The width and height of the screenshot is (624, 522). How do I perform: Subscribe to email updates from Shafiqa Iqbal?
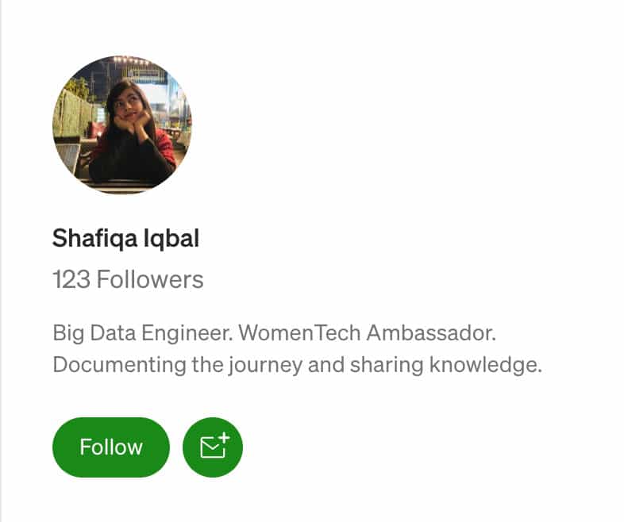[x=212, y=447]
